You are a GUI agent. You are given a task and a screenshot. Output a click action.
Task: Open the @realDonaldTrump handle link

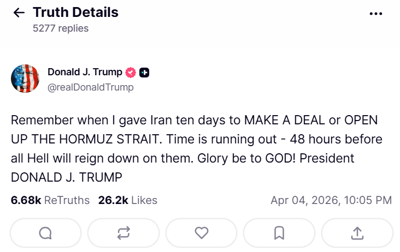point(90,87)
